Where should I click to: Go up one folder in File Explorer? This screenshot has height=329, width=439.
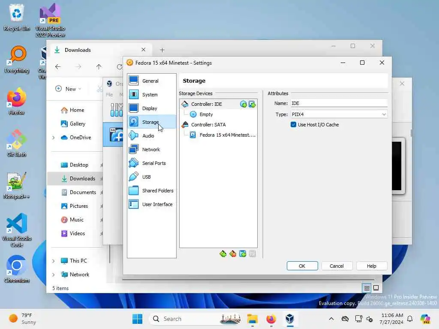[99, 67]
